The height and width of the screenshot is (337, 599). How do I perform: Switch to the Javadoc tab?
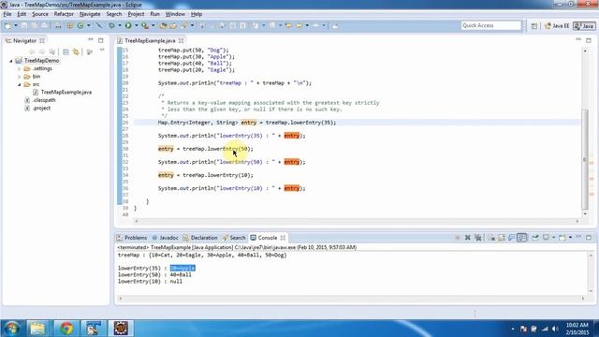click(165, 238)
